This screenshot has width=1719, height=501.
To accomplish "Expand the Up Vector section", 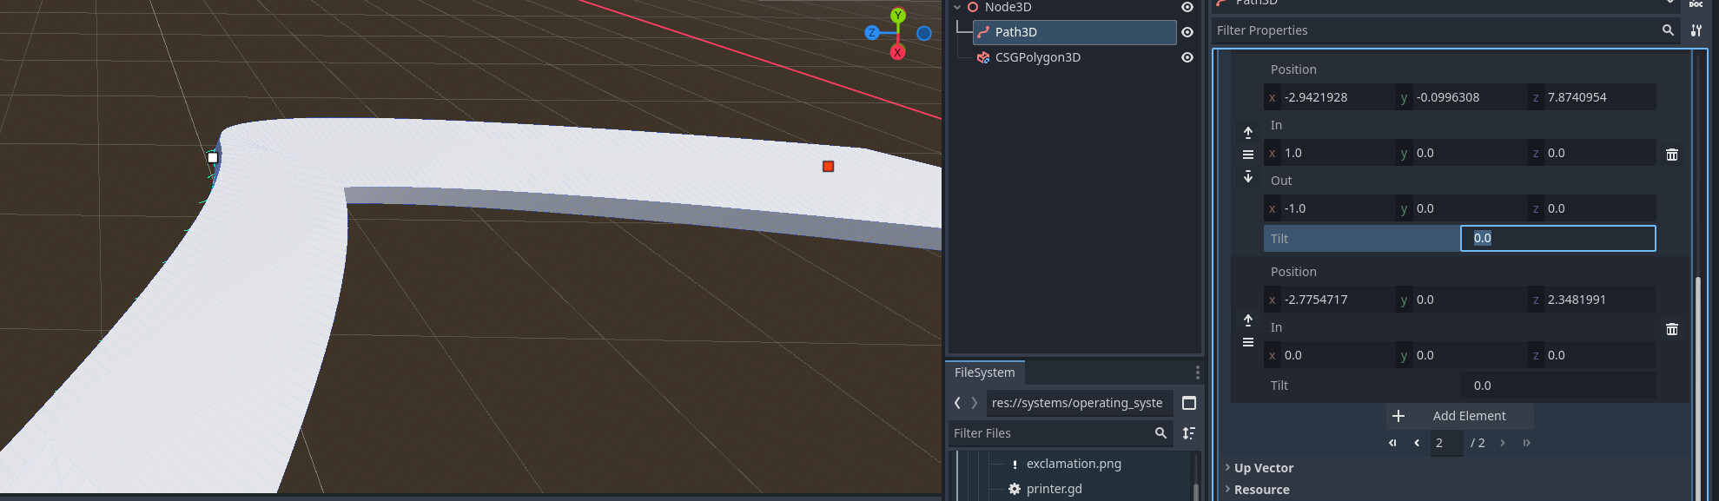I will click(x=1264, y=468).
